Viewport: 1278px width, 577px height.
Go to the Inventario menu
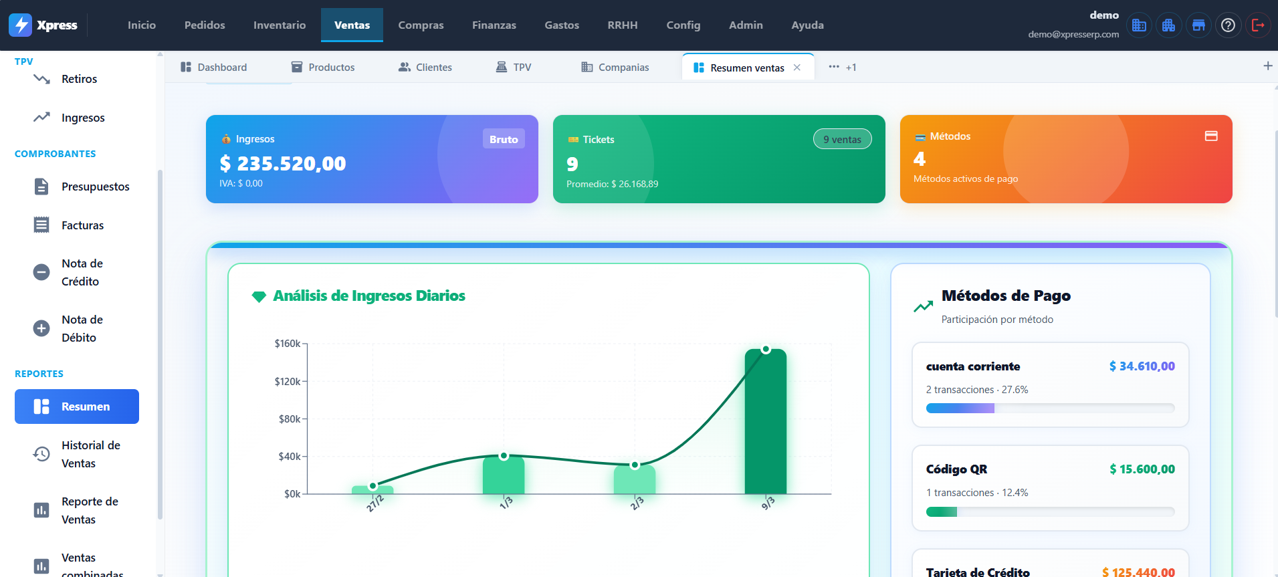279,25
